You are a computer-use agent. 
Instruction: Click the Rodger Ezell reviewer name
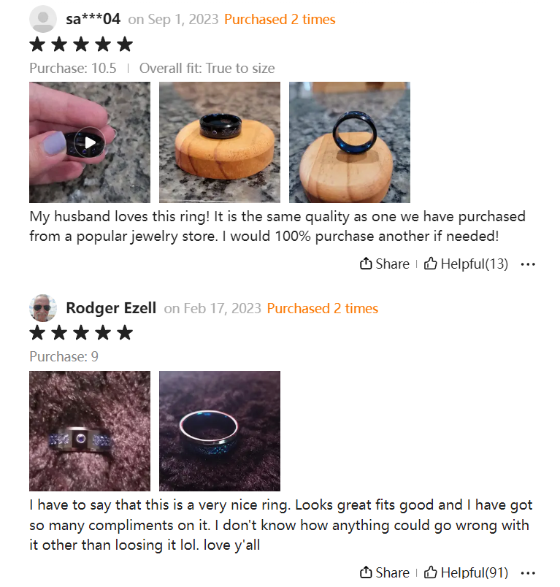111,308
